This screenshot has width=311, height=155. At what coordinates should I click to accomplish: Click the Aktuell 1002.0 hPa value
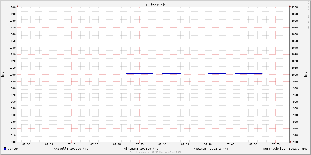tap(71, 149)
